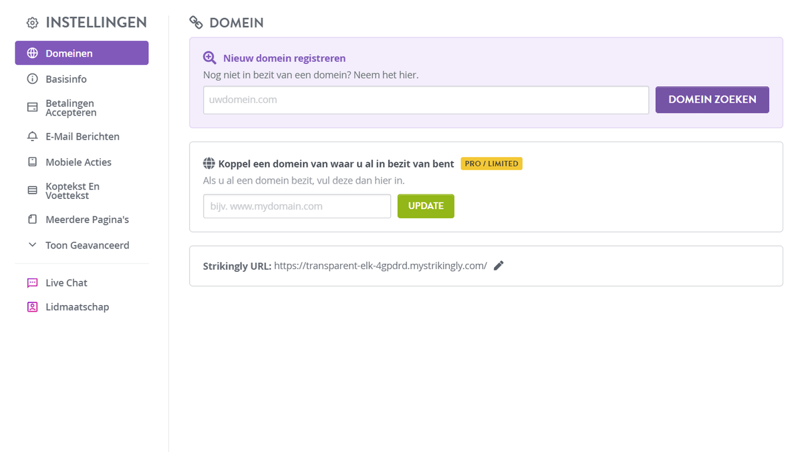This screenshot has height=452, width=802.
Task: Select Meerdere Pagina's in the sidebar
Action: pyautogui.click(x=88, y=219)
